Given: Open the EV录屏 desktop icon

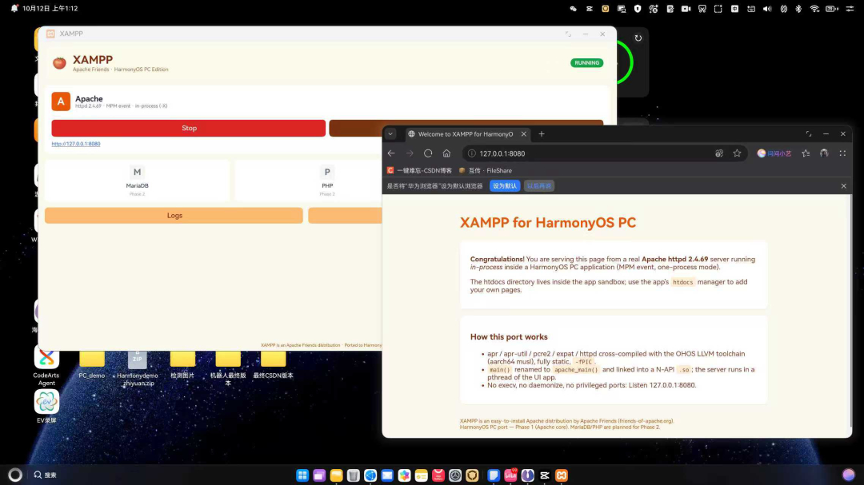Looking at the screenshot, I should pos(46,406).
